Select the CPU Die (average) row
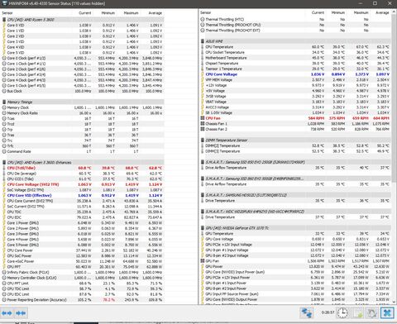 click(83, 174)
